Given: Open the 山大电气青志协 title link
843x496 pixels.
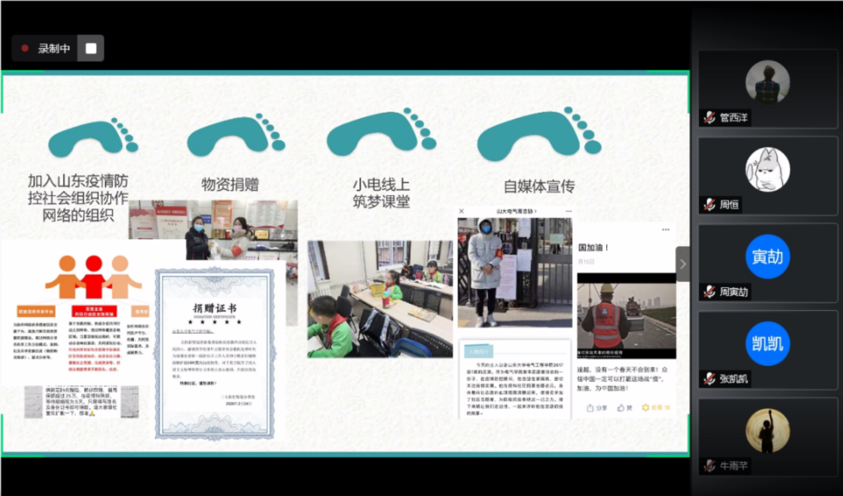Looking at the screenshot, I should (516, 211).
